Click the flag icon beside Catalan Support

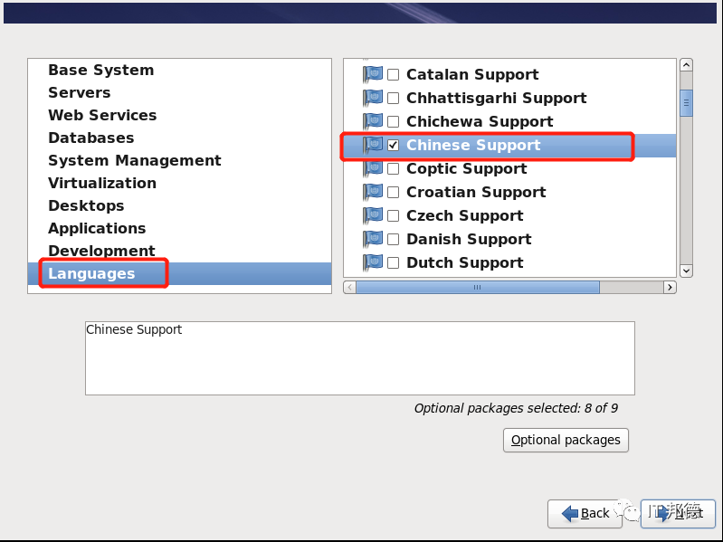click(373, 73)
